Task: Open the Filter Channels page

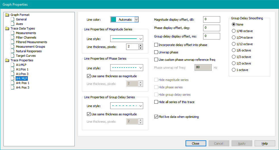Action: pyautogui.click(x=26, y=37)
